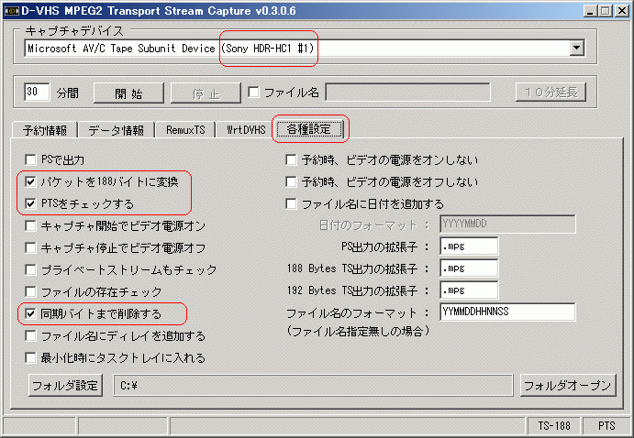
Task: Enable キャプチャ停止でビデオ電源オフ checkbox
Action: 30,247
